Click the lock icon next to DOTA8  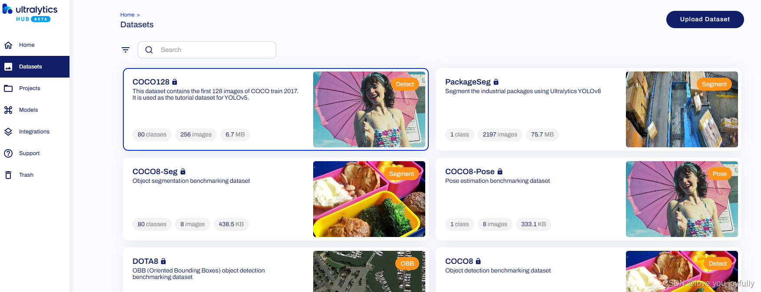click(x=163, y=261)
